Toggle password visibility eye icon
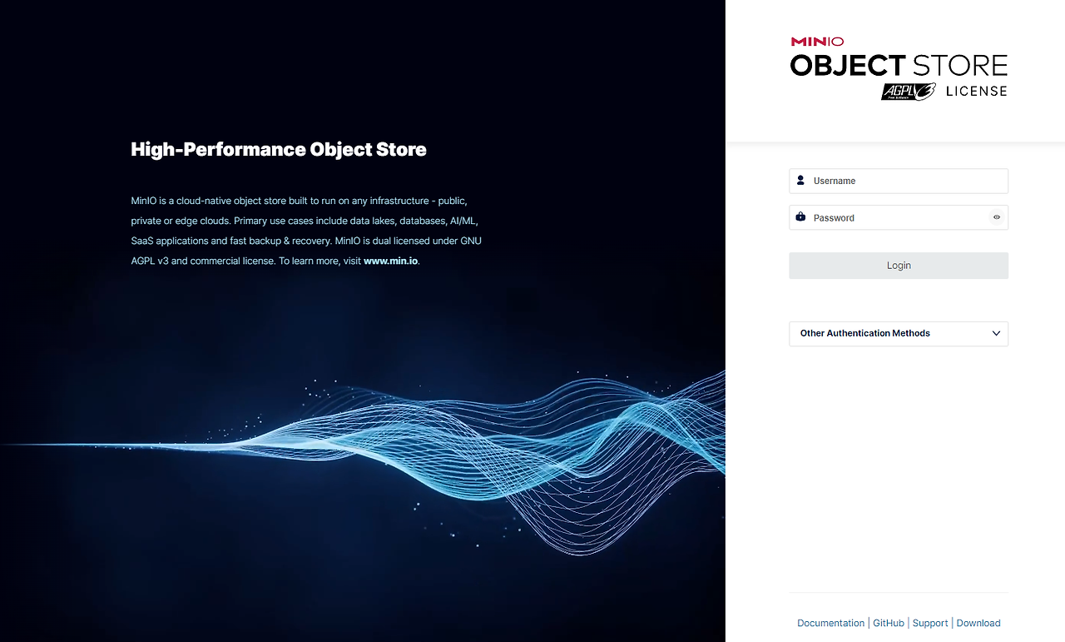 coord(997,217)
